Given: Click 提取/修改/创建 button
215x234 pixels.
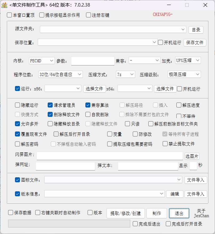Looking at the screenshot, I should click(126, 213).
